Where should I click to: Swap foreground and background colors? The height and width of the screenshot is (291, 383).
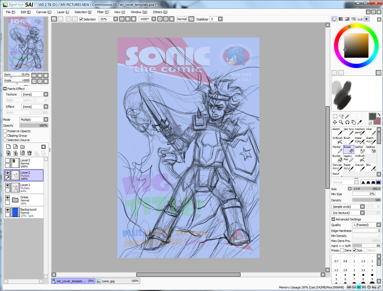click(379, 115)
